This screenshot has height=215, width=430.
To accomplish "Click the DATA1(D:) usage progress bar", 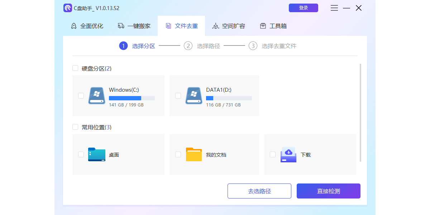I will (229, 98).
